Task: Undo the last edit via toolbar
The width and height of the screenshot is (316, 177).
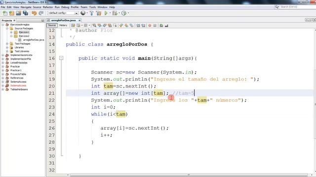Action: 34,13
